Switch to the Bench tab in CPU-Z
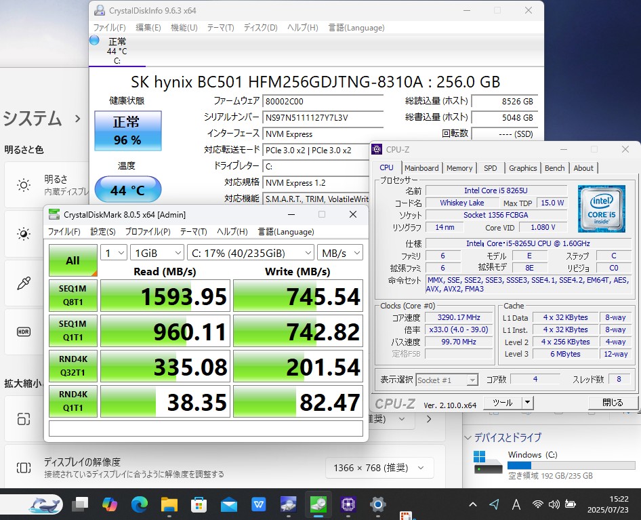 click(554, 168)
